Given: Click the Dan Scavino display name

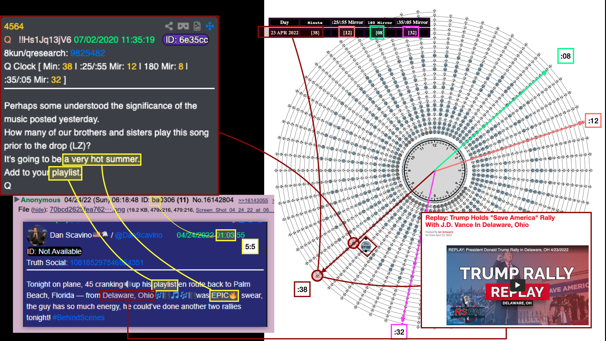Looking at the screenshot, I should [x=71, y=235].
